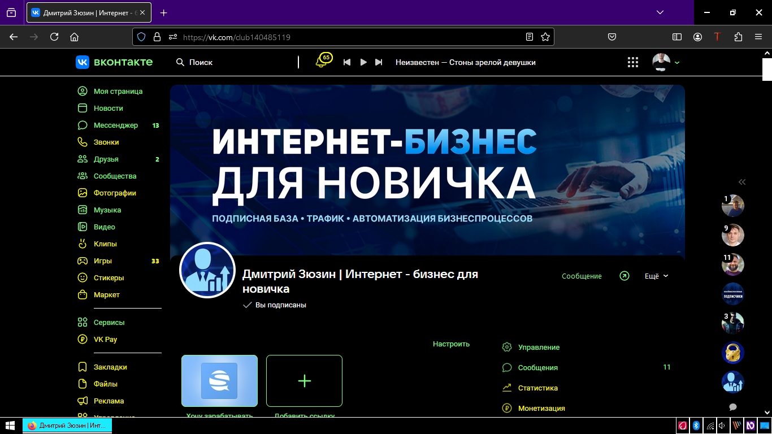
Task: Click the Стикеры smiley icon
Action: [x=83, y=277]
